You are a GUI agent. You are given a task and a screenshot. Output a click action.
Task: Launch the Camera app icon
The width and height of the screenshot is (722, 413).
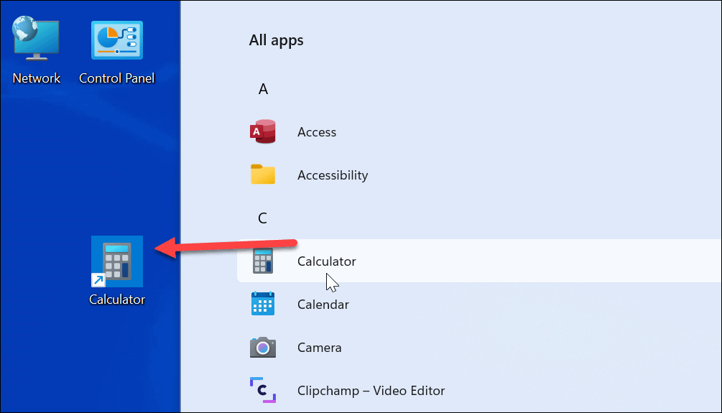(263, 348)
